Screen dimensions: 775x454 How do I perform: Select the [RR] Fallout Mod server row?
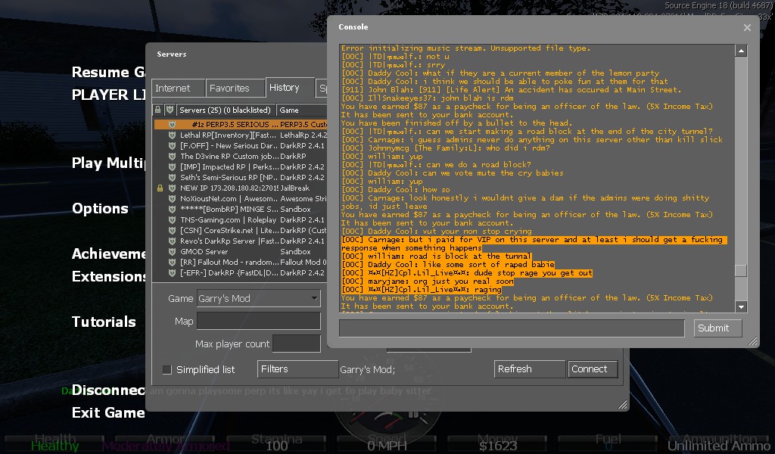(240, 263)
